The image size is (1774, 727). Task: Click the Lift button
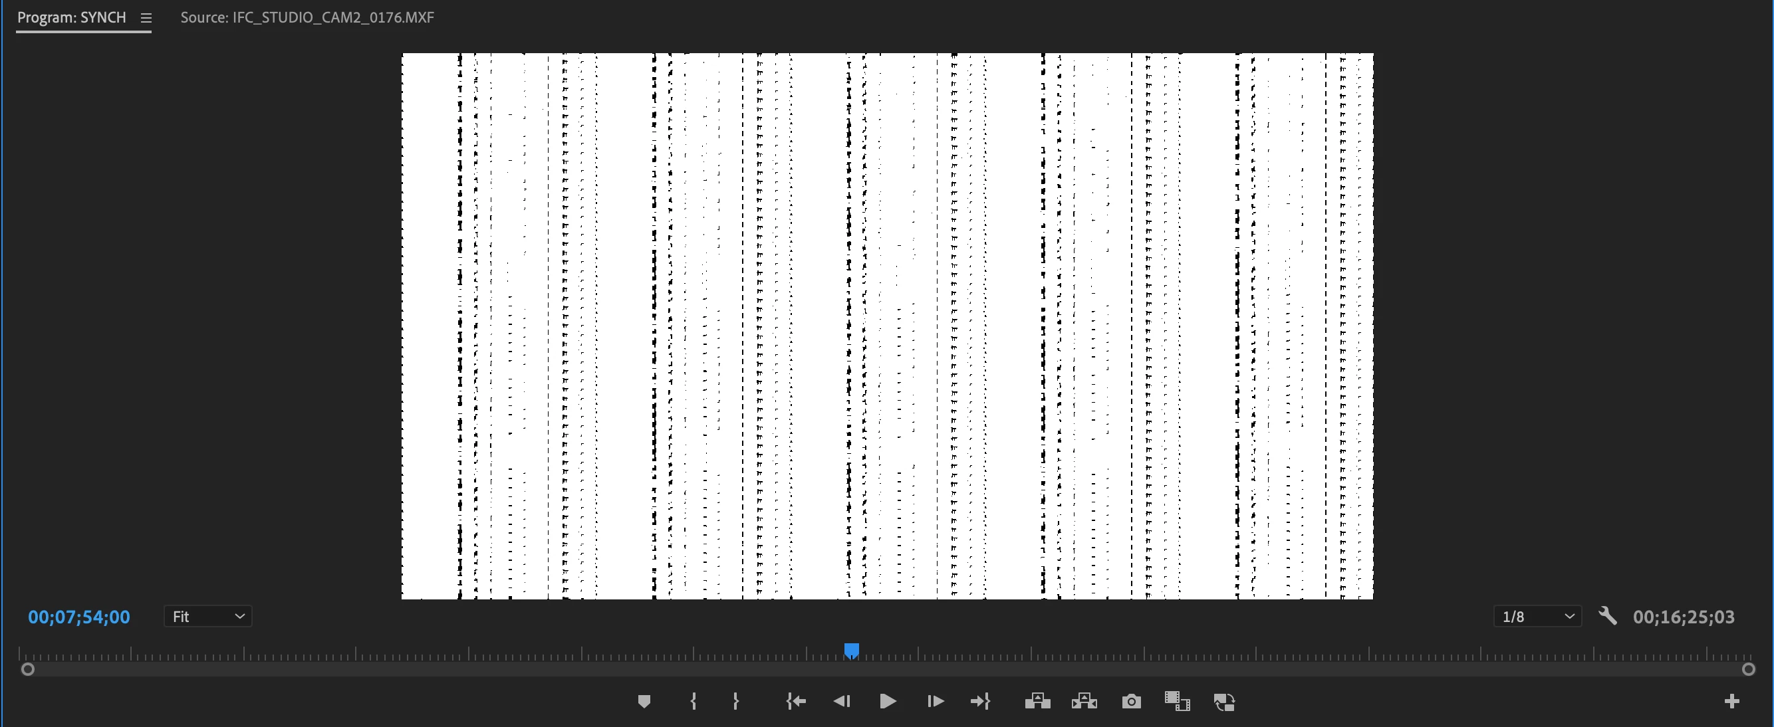[x=1037, y=702]
